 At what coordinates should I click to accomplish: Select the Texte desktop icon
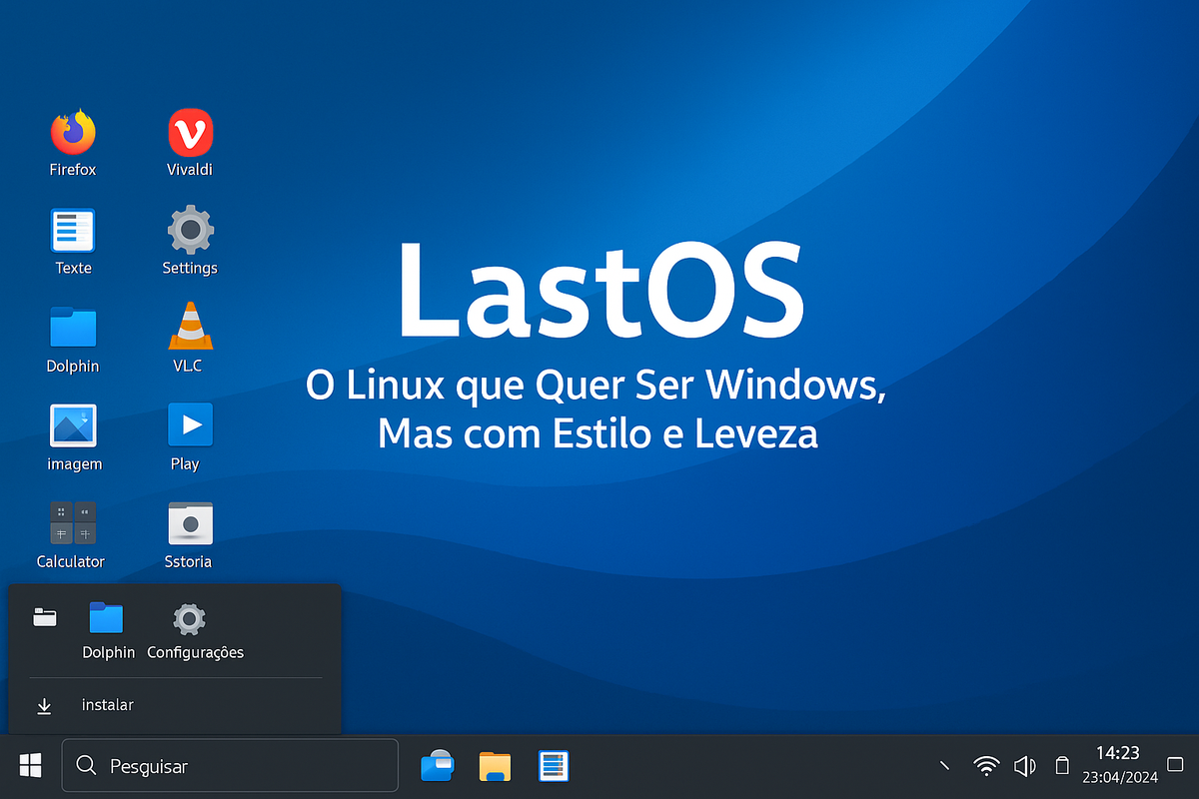point(73,230)
